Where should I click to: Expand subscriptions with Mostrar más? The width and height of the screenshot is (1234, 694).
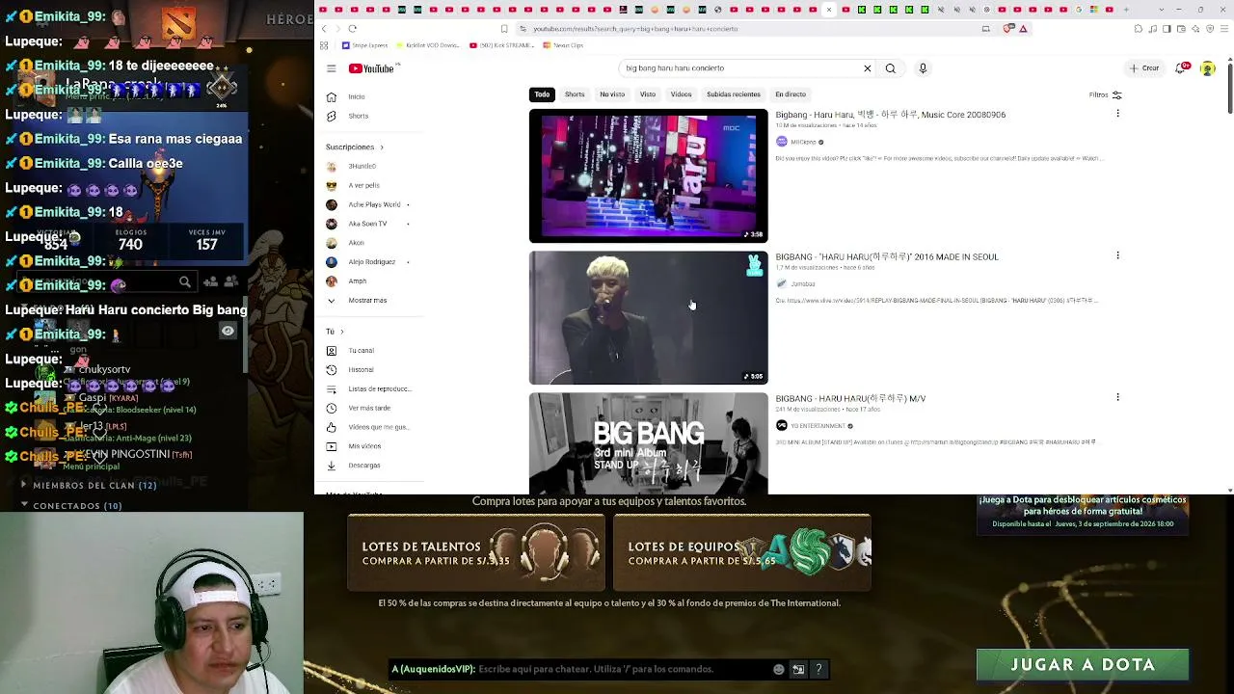(366, 301)
